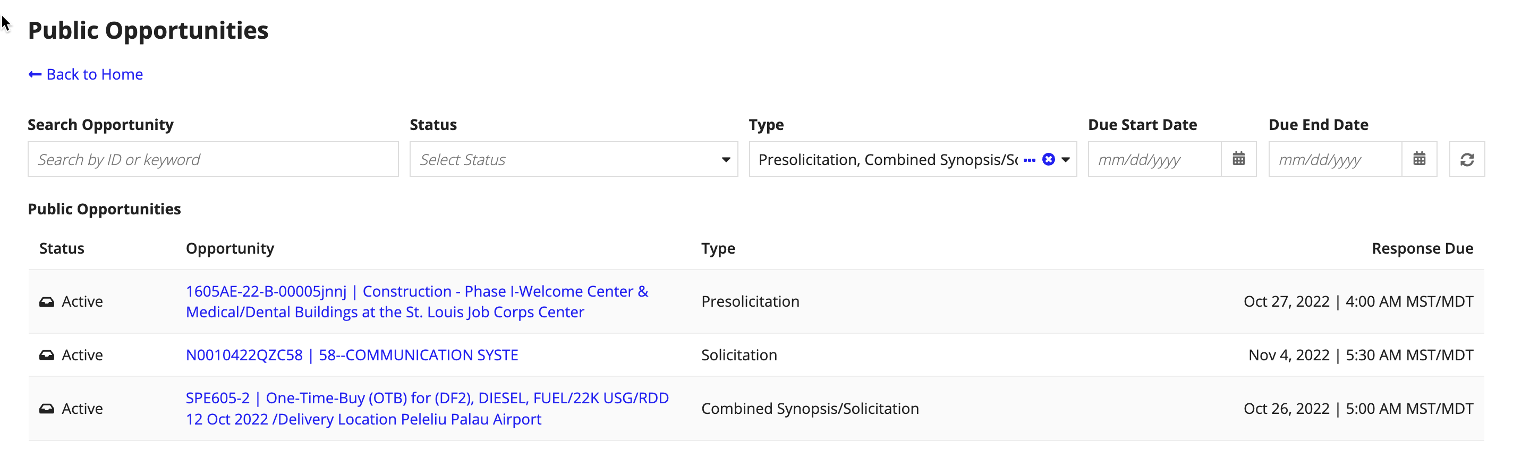
Task: Open the 1605AE-22-B-00005jnnj Construction opportunity
Action: point(416,301)
